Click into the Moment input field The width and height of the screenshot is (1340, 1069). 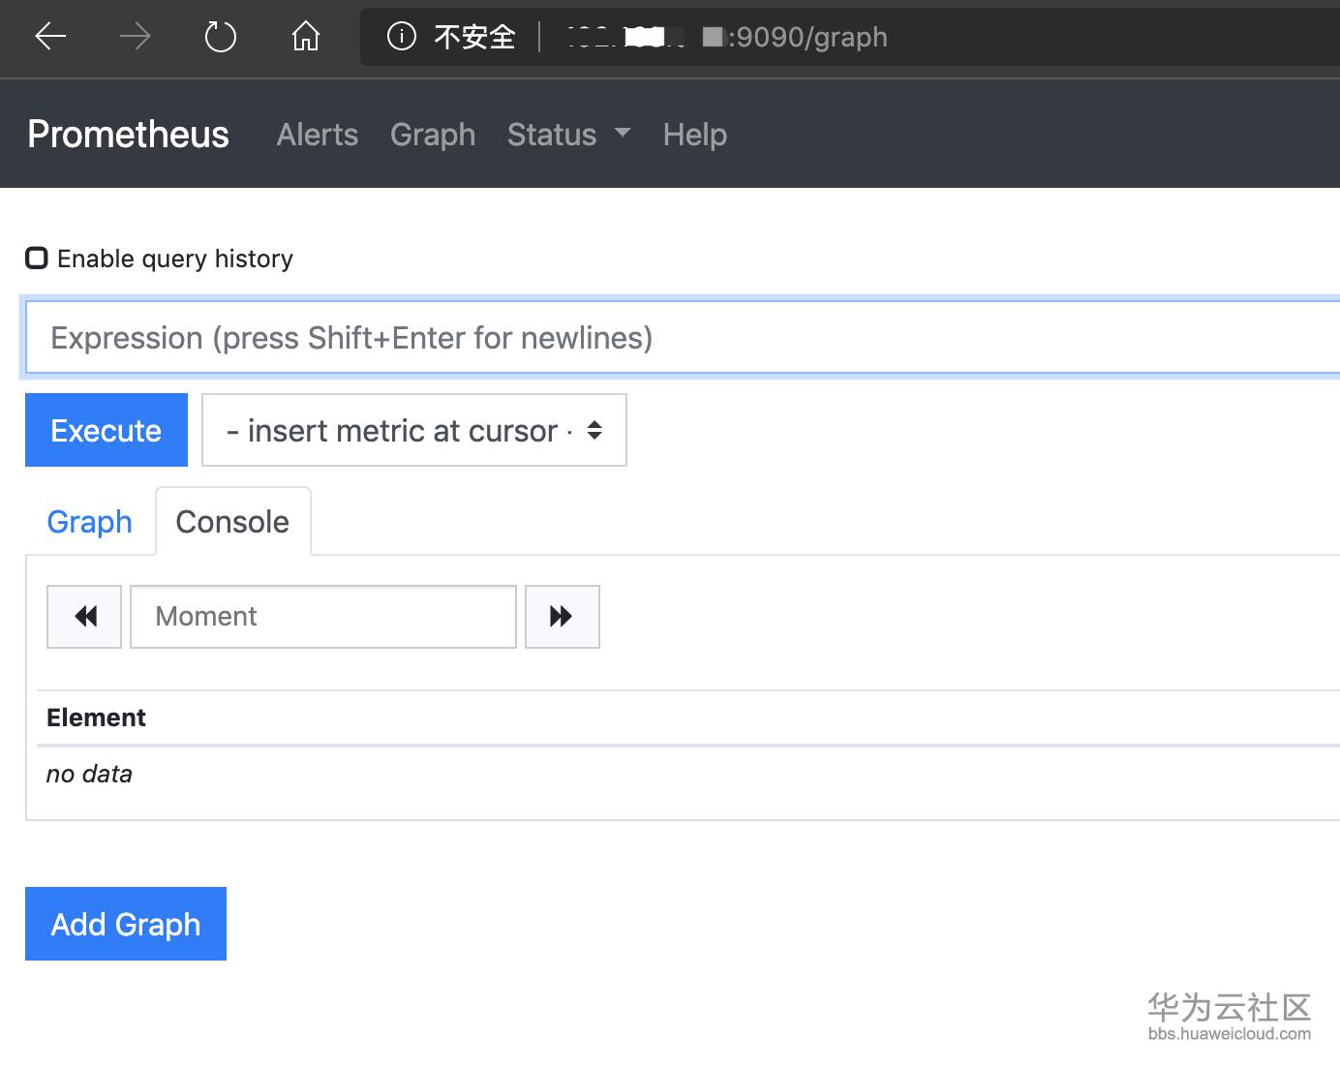click(x=322, y=617)
